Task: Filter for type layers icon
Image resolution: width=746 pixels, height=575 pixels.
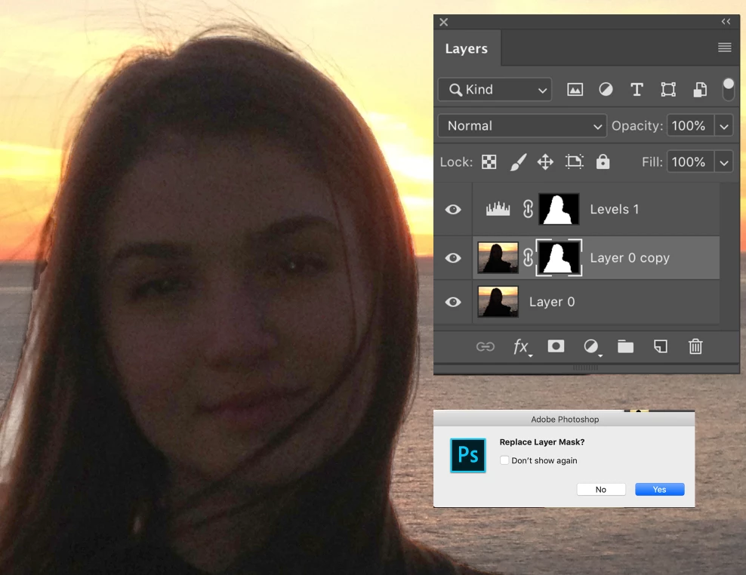Action: click(x=637, y=89)
